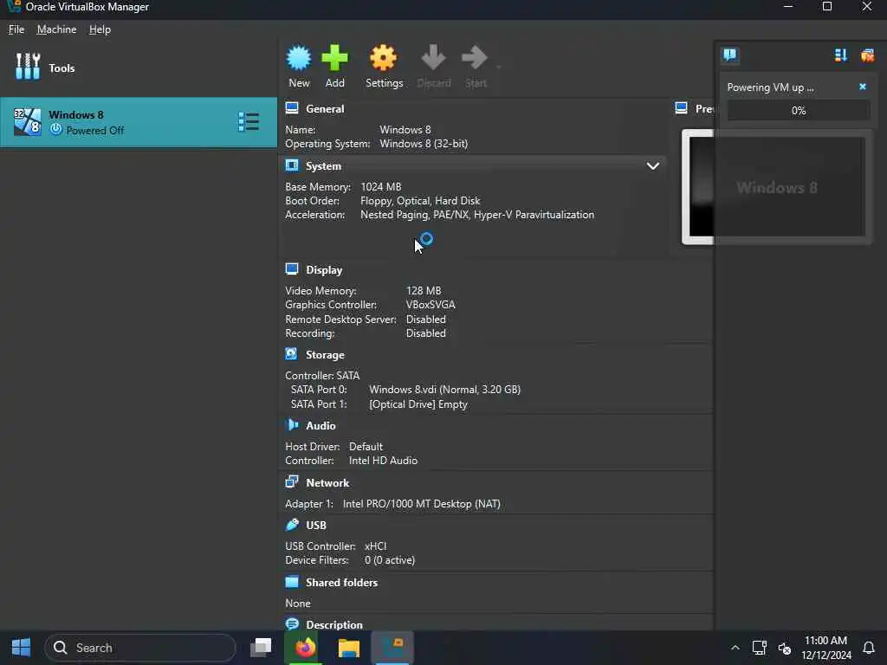Click the Discard toolbar button
887x665 pixels.
tap(434, 67)
